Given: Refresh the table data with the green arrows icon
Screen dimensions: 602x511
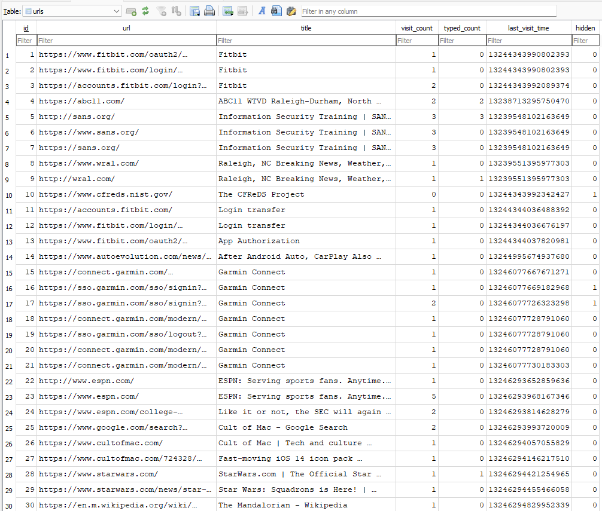Looking at the screenshot, I should (145, 11).
